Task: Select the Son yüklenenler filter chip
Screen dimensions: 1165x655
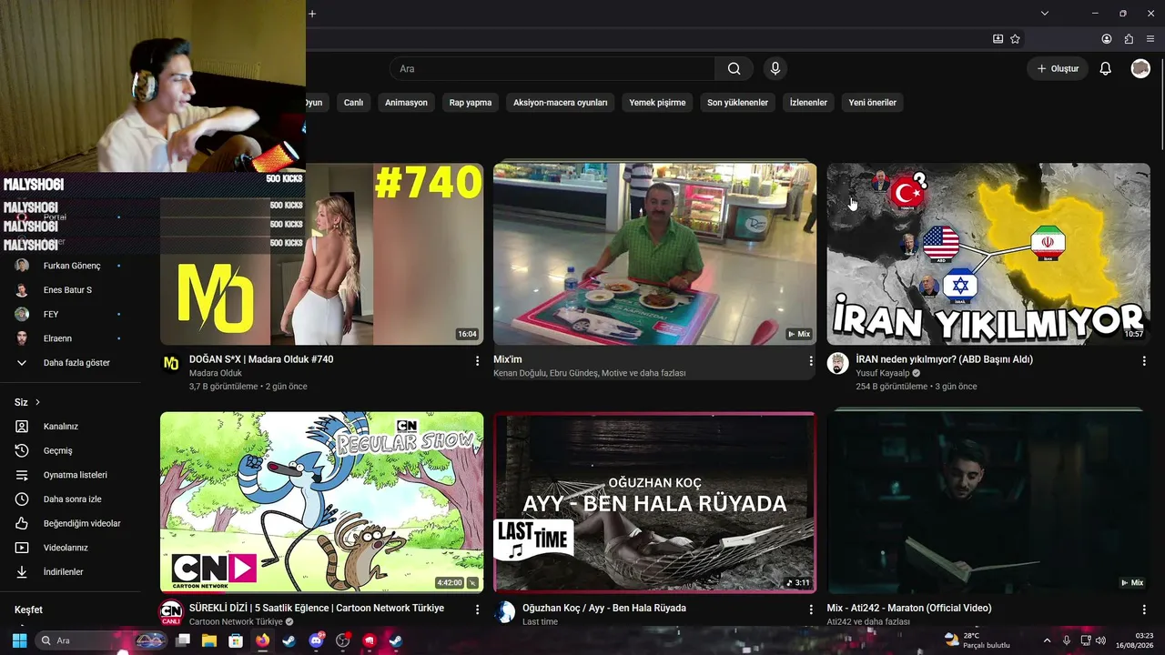Action: pos(737,103)
